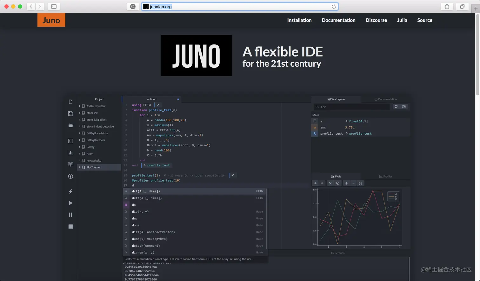Click the orange Juno logo
480x281 pixels.
tap(51, 20)
